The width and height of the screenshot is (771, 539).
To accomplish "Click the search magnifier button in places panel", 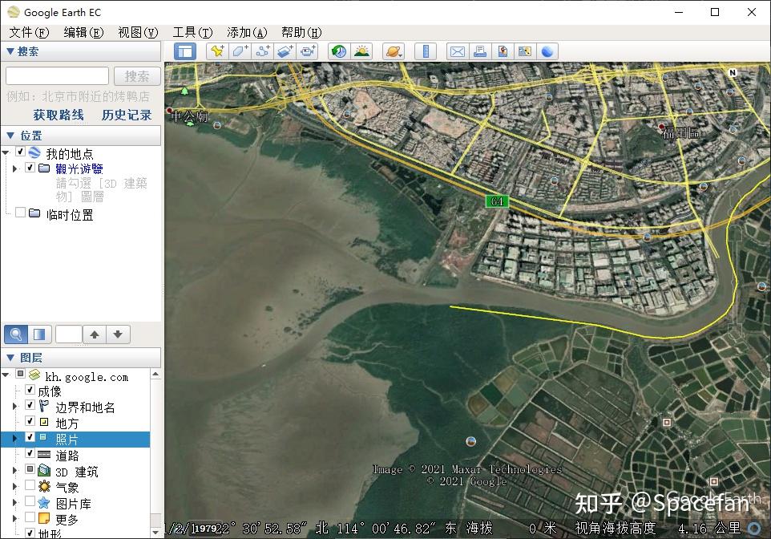I will click(x=16, y=334).
